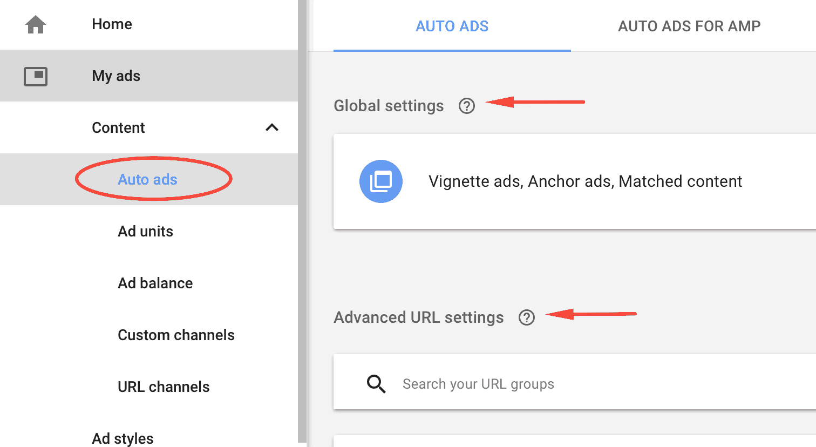Viewport: 816px width, 447px height.
Task: Click the Content menu label
Action: [118, 128]
